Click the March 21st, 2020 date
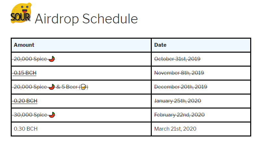 [175, 129]
